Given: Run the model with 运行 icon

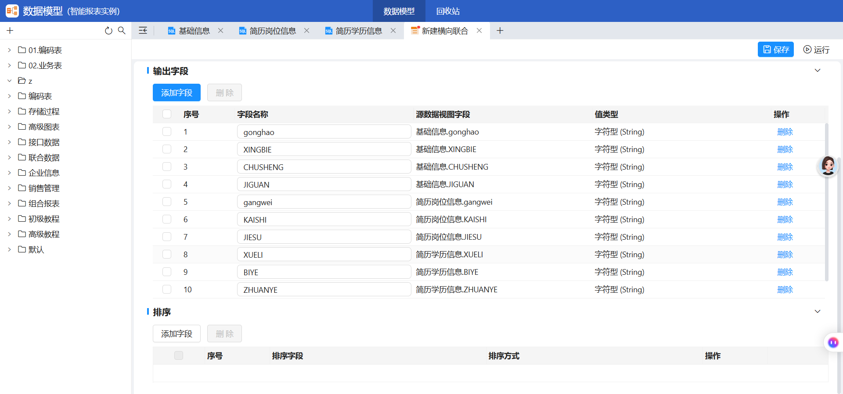Looking at the screenshot, I should tap(816, 50).
